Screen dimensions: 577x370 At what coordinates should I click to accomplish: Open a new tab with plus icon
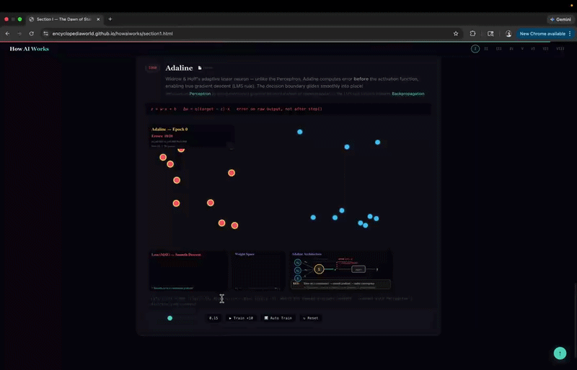(110, 19)
